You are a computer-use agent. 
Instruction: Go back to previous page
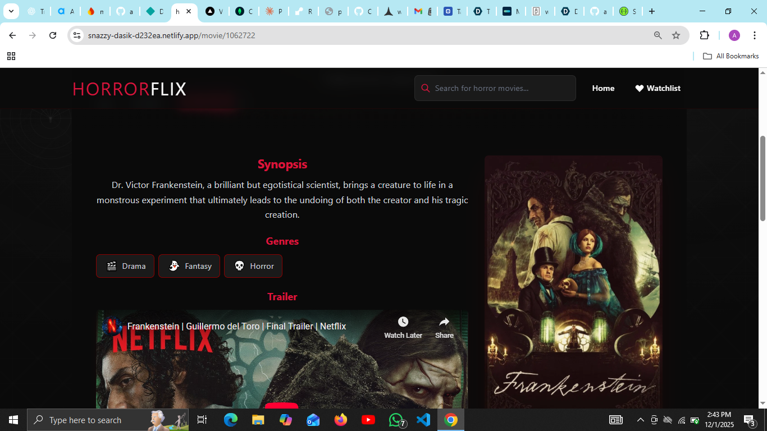pos(12,35)
